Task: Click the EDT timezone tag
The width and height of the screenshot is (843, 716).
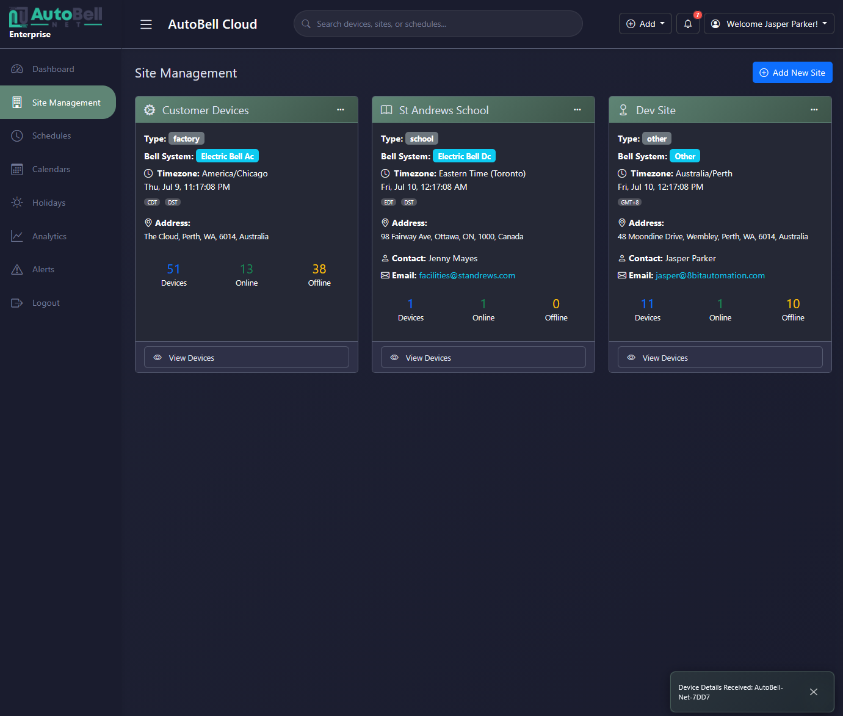Action: coord(389,202)
